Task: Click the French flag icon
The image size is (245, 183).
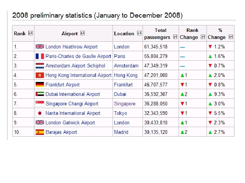Action: tap(39, 56)
